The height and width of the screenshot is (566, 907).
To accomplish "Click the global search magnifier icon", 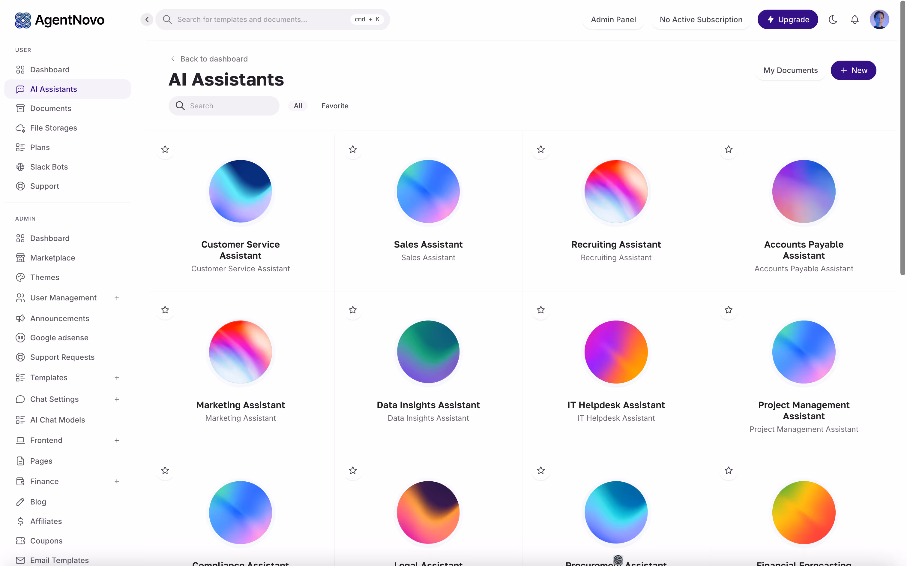I will click(167, 20).
